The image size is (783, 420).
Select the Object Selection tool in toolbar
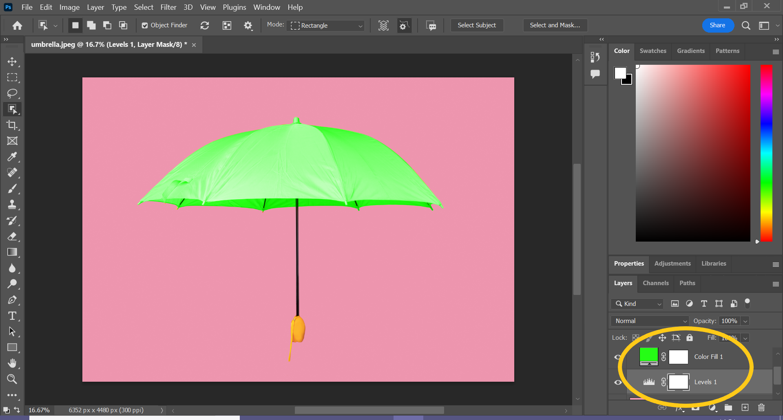pyautogui.click(x=12, y=109)
